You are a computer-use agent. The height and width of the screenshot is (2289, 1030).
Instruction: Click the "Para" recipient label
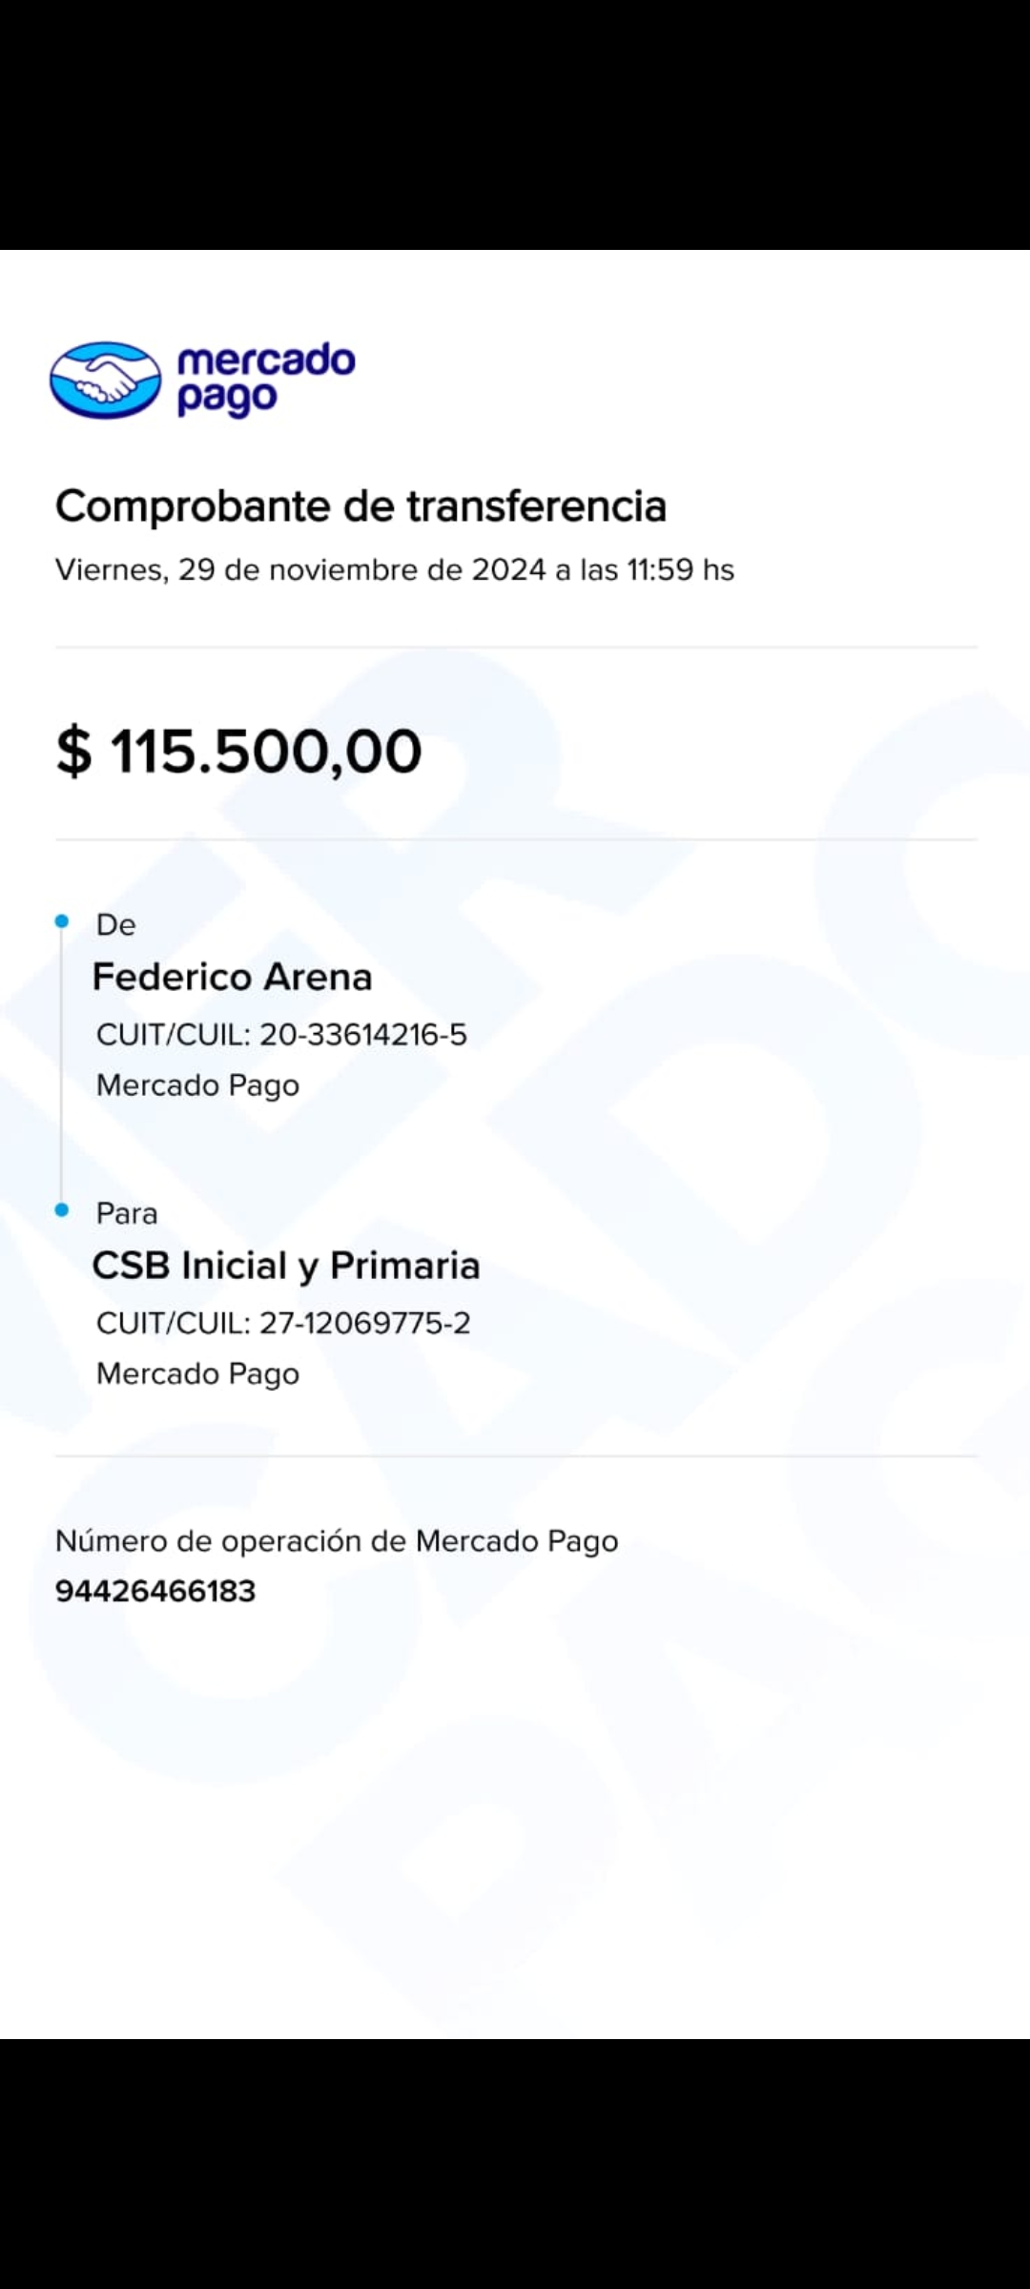tap(127, 1213)
